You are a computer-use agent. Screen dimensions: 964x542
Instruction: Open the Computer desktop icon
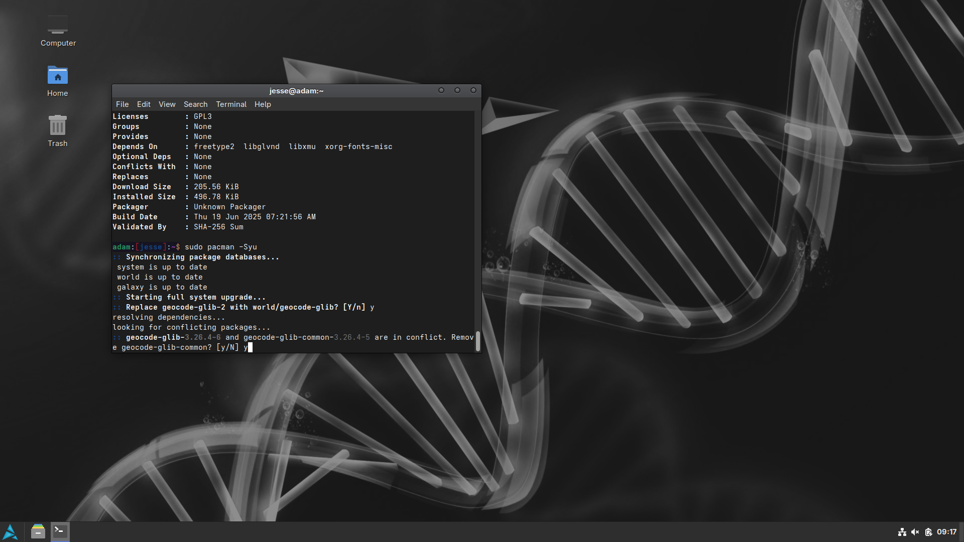pos(58,31)
